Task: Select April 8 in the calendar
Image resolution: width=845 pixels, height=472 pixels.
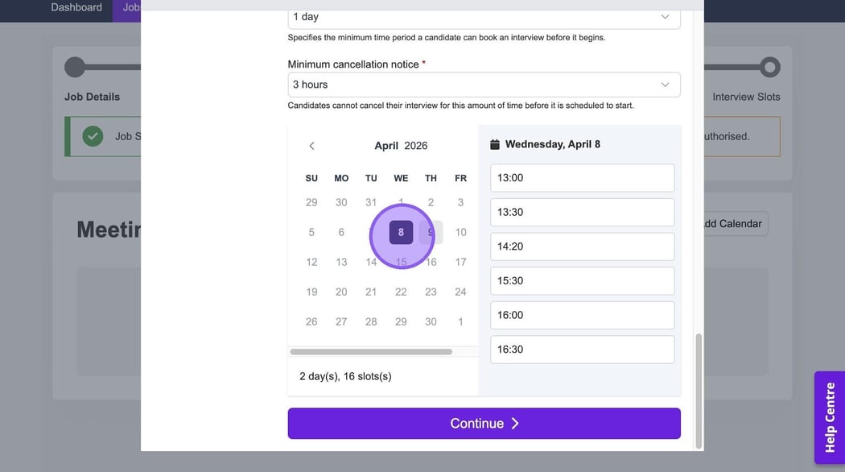Action: coord(401,232)
